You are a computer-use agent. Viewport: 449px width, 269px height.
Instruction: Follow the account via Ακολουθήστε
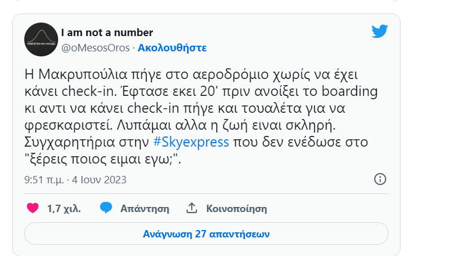coord(172,48)
